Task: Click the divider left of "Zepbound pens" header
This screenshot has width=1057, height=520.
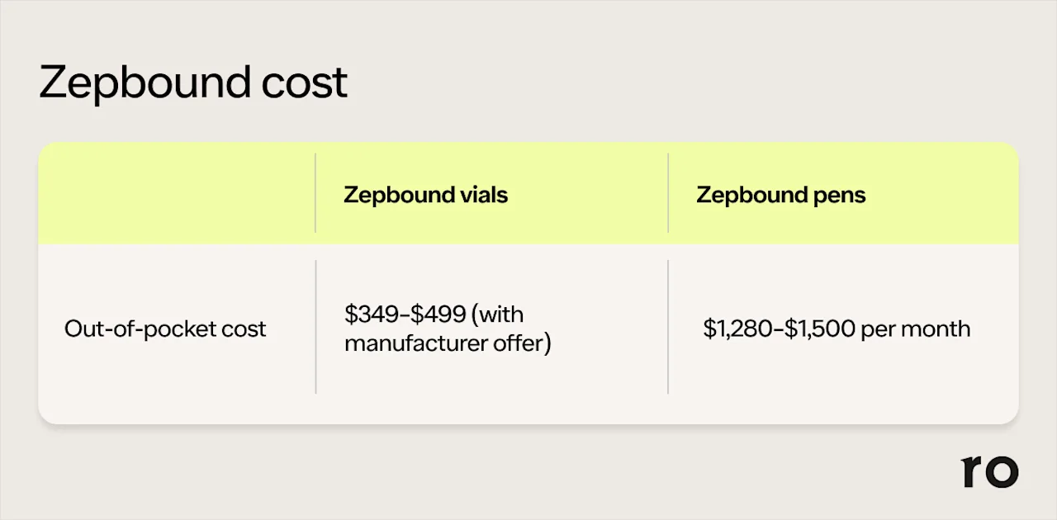Action: [668, 193]
